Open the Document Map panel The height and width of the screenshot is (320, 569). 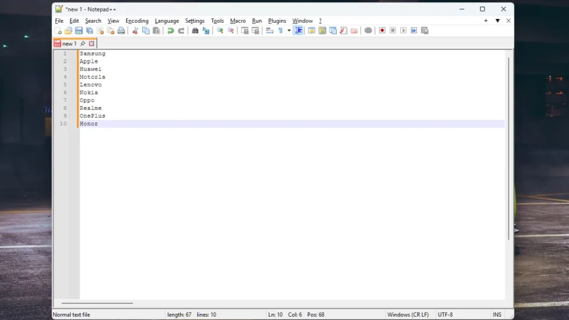coord(322,31)
